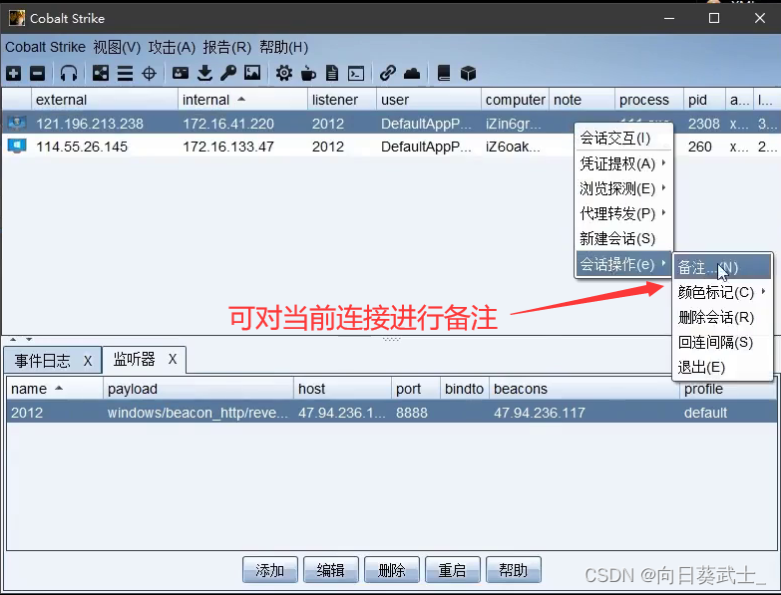Open screenshots view picture icon
The image size is (781, 595).
[x=252, y=73]
